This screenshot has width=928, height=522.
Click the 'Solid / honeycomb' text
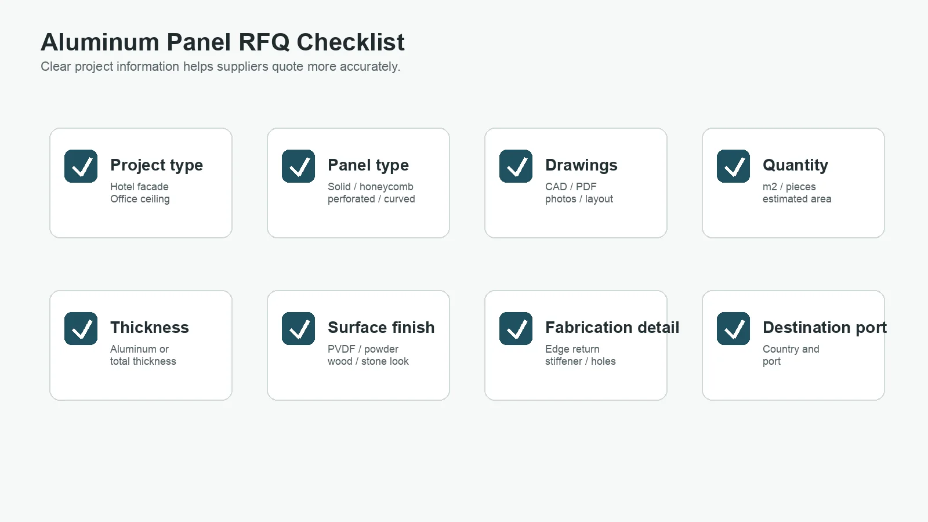(371, 187)
